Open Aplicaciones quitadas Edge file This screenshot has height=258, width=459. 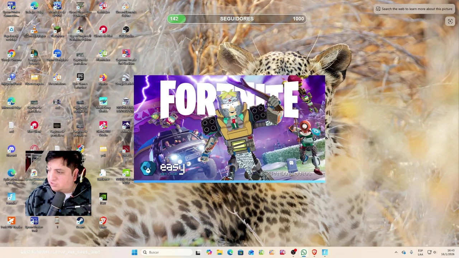click(11, 176)
